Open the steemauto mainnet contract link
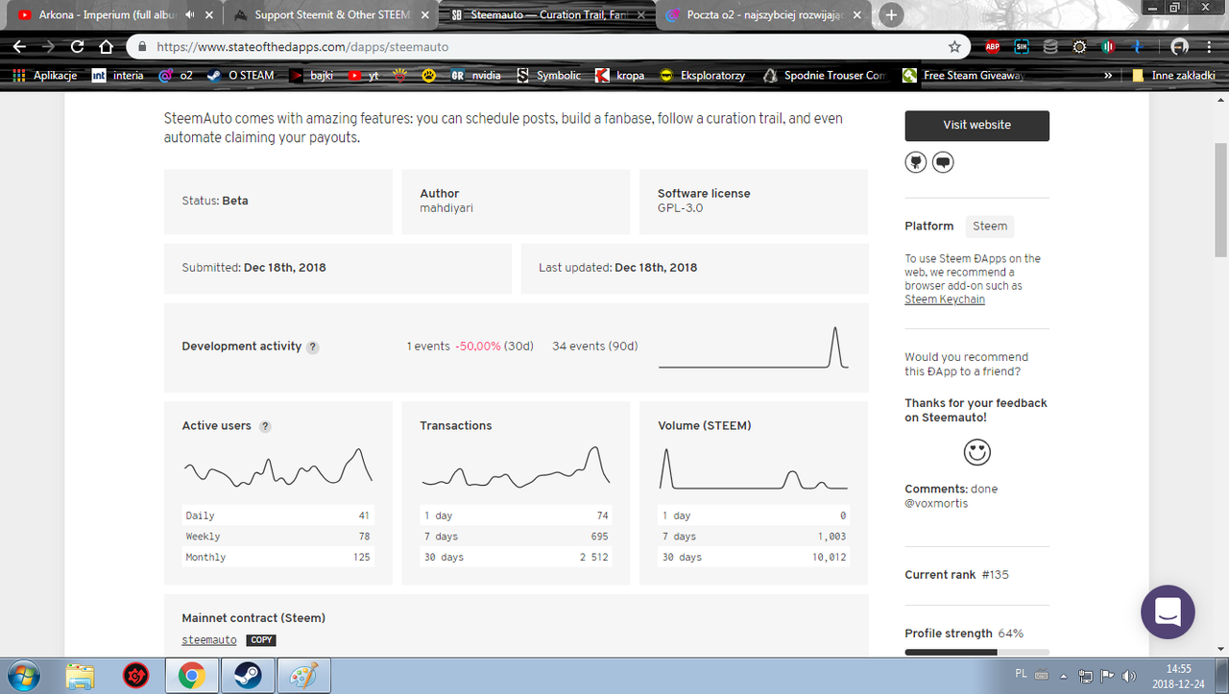 [209, 640]
